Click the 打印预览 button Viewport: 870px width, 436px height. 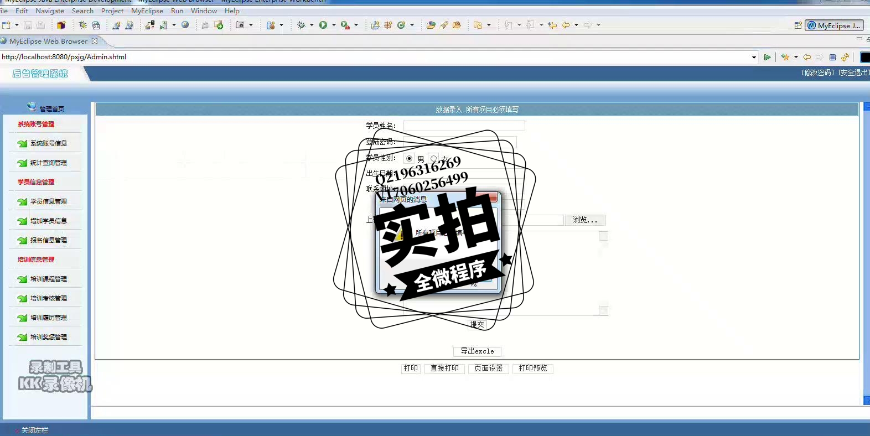tap(533, 368)
